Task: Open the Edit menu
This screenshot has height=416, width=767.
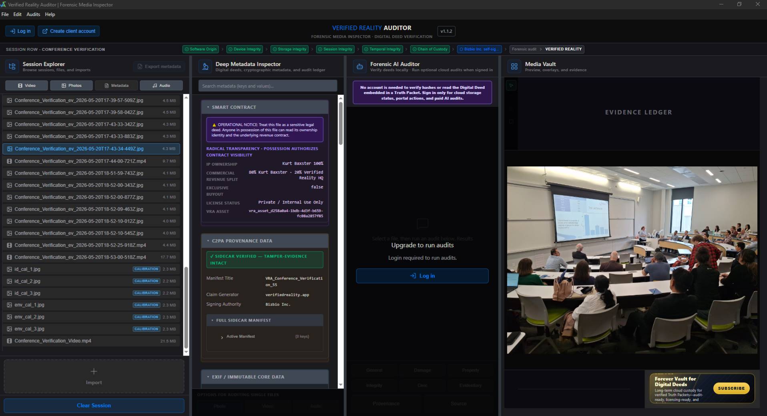Action: tap(17, 14)
